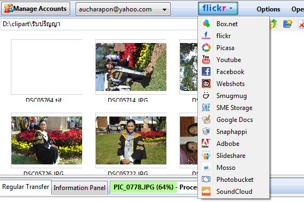Screen dimensions: 304x202
Task: Click the Google Docs icon
Action: click(x=206, y=120)
